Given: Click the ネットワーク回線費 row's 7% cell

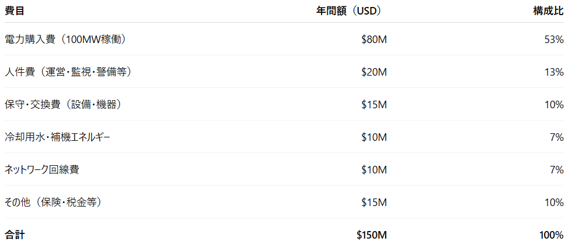Looking at the screenshot, I should point(557,169).
